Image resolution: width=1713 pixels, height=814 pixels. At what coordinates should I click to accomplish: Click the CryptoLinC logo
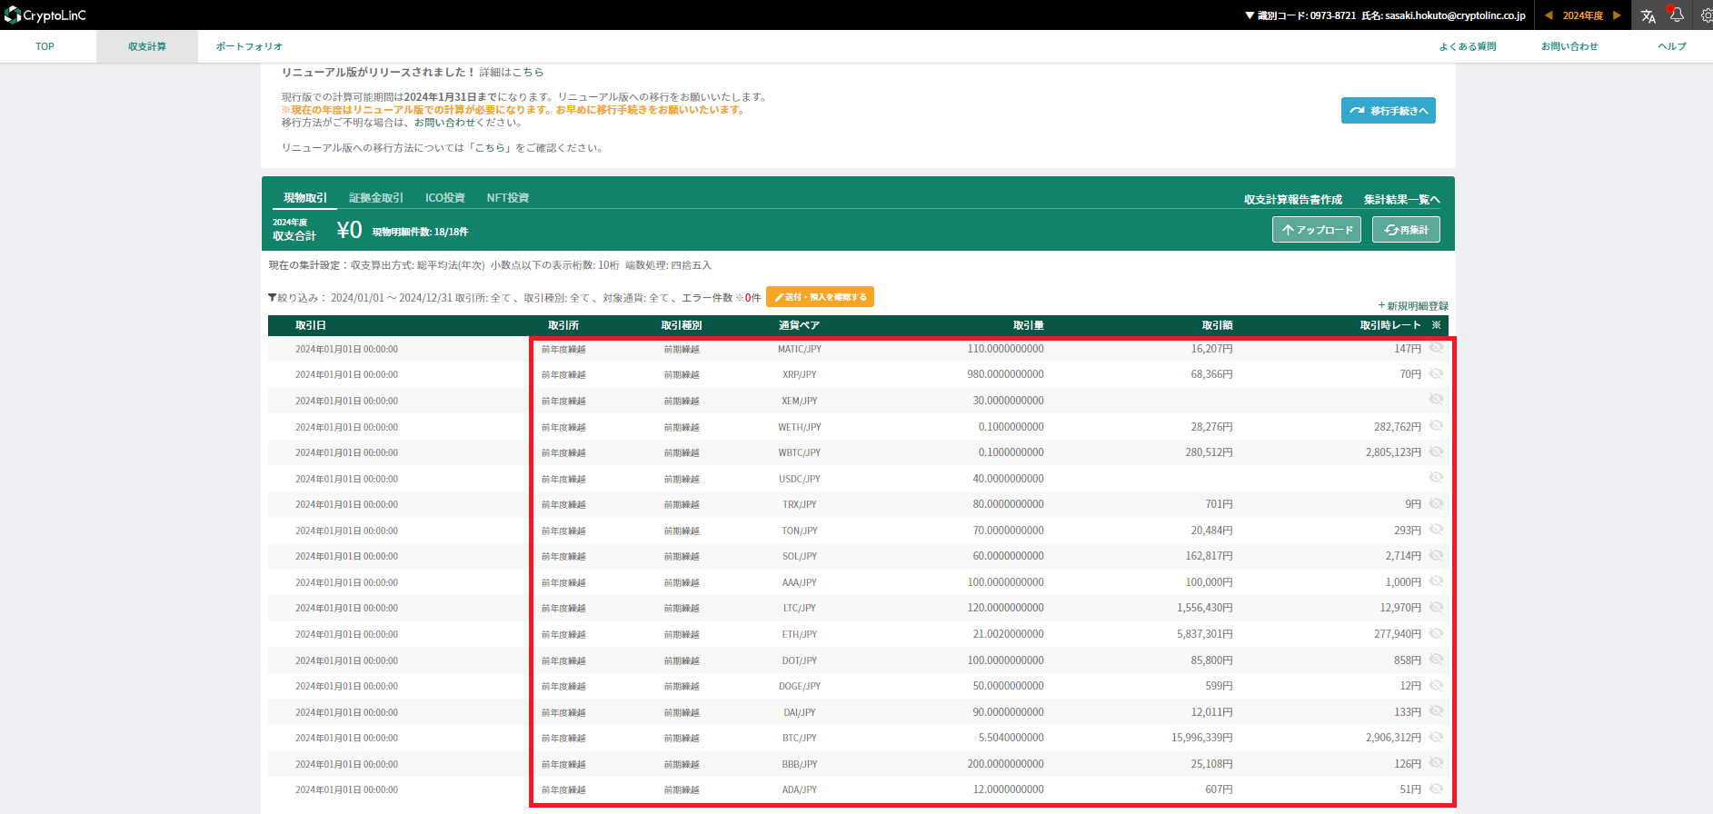pos(45,15)
